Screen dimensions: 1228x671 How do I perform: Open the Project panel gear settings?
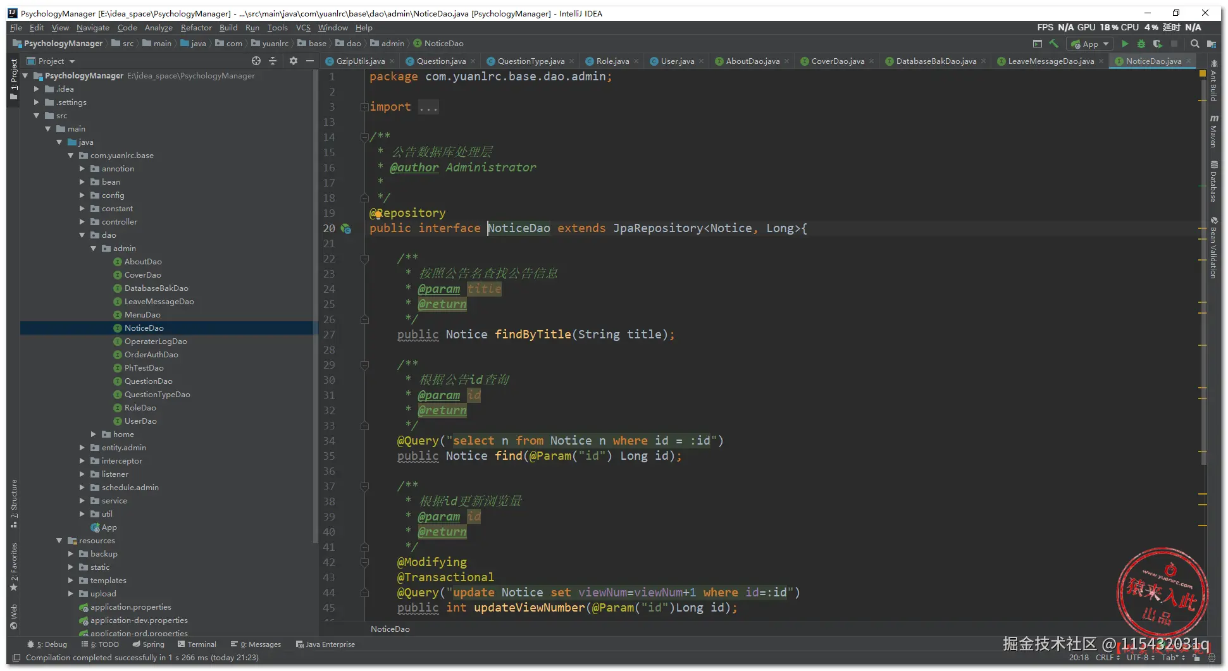pos(293,61)
